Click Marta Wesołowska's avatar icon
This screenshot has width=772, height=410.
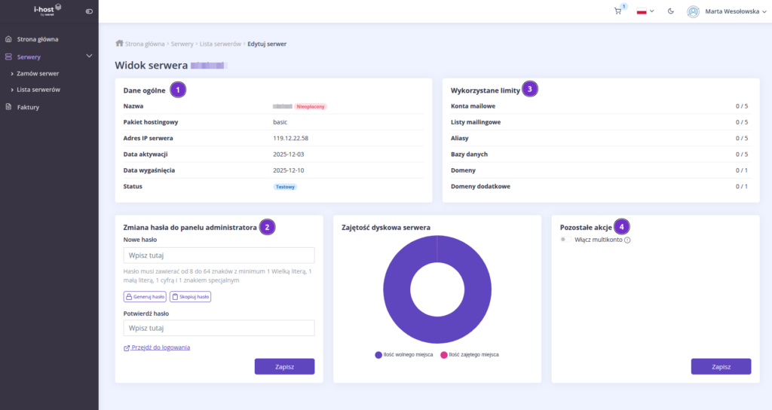(x=693, y=11)
